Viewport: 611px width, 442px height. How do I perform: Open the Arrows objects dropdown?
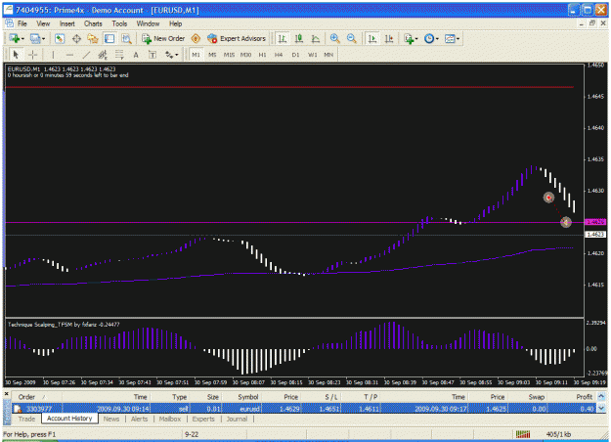(x=171, y=55)
